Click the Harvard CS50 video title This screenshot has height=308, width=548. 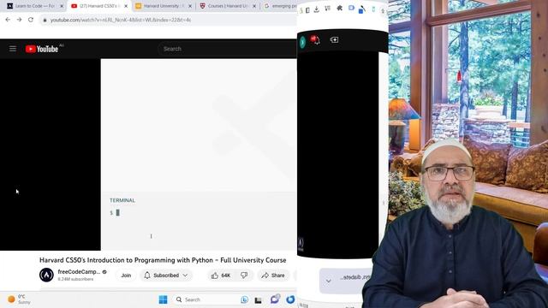[x=163, y=260]
